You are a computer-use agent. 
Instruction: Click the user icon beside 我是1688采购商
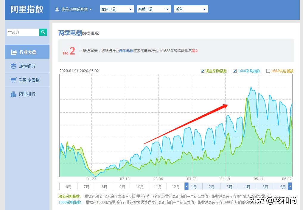coord(57,9)
